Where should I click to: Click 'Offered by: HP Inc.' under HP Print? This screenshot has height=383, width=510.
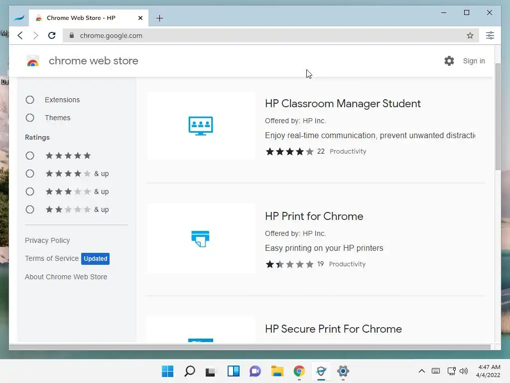(295, 233)
